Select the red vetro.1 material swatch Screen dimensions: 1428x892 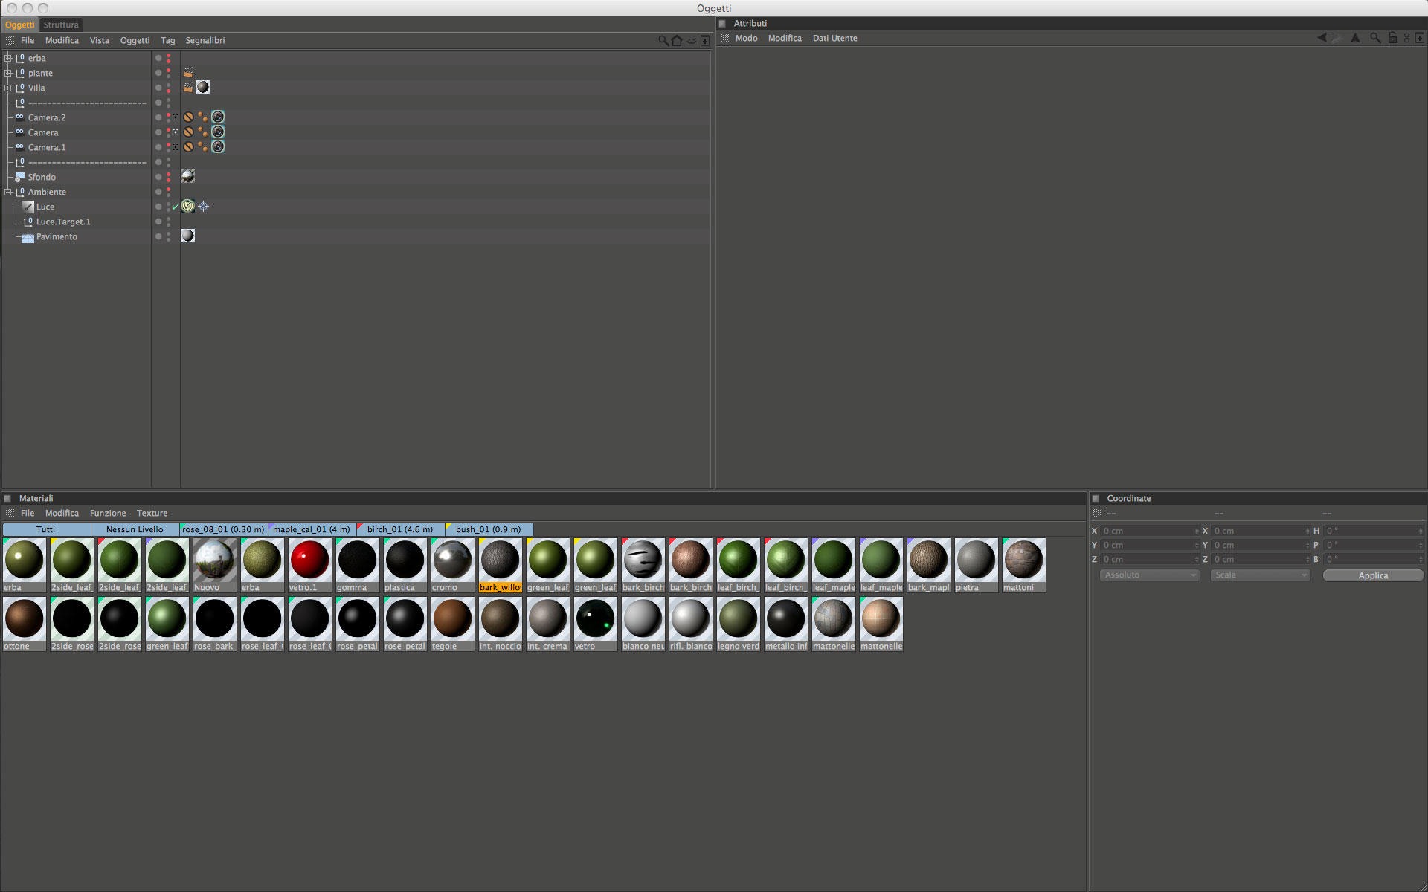coord(309,560)
